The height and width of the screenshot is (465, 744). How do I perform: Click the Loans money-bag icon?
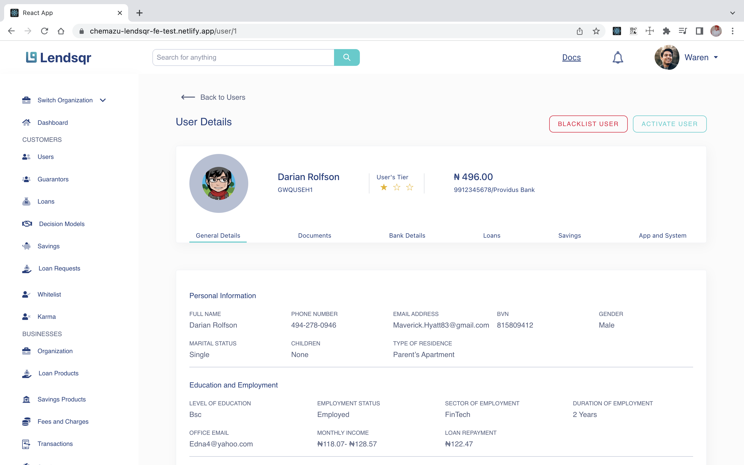[x=26, y=202]
